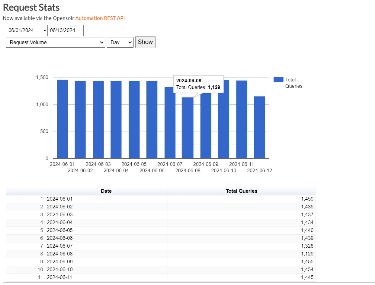Sort table by Date column header
The height and width of the screenshot is (285, 375).
point(106,191)
